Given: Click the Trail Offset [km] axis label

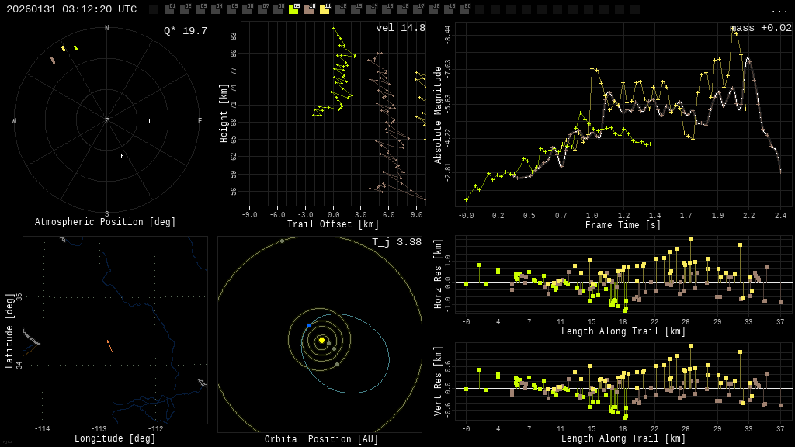Looking at the screenshot, I should tap(332, 224).
